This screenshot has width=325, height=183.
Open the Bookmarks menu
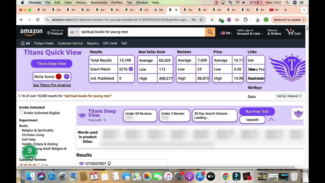pyautogui.click(x=99, y=3)
